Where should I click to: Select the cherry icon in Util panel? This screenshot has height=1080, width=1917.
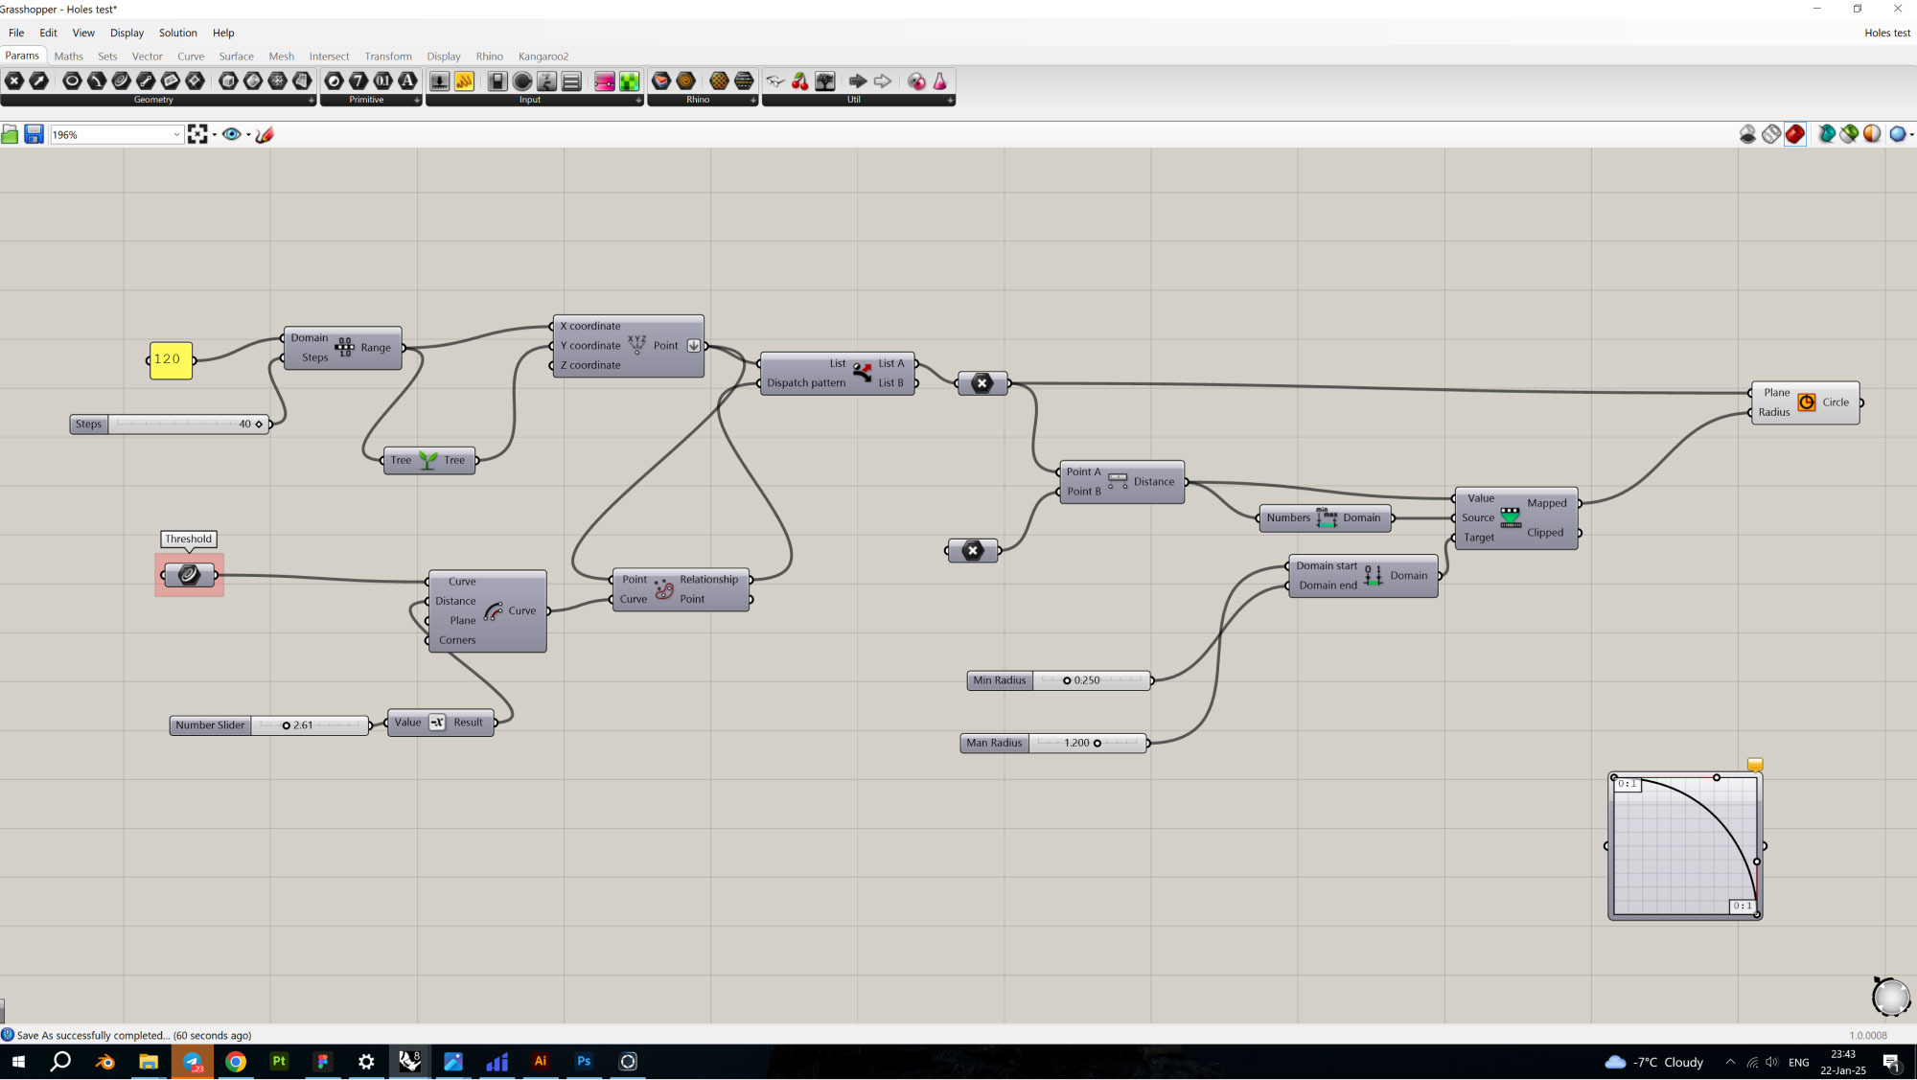tap(799, 81)
